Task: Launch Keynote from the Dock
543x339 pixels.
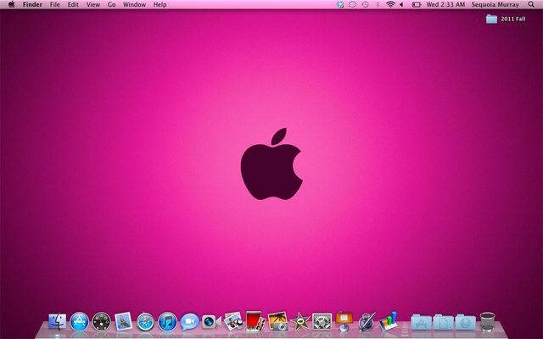Action: [344, 320]
